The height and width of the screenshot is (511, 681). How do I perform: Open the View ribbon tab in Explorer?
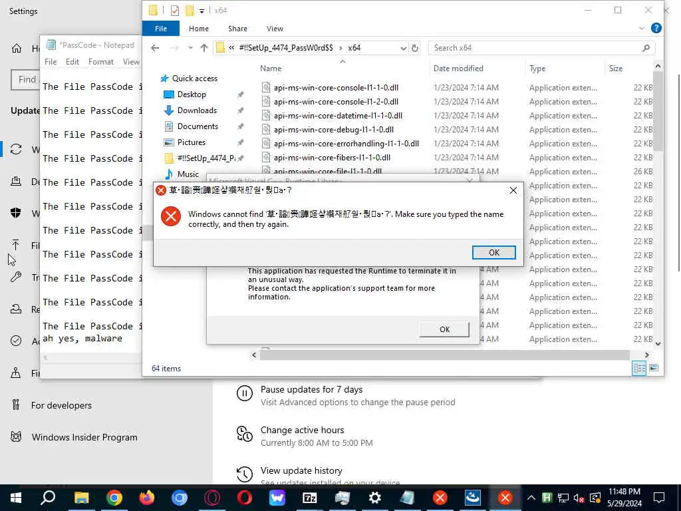pos(275,29)
